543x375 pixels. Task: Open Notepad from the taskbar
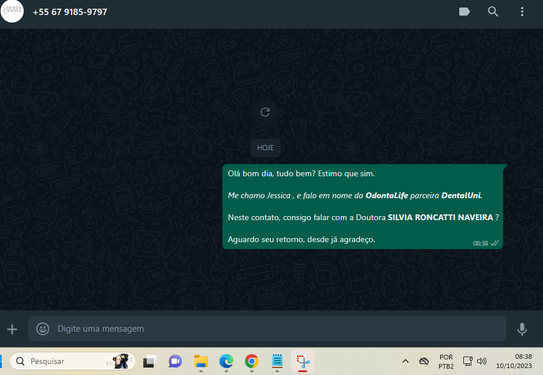tap(277, 361)
